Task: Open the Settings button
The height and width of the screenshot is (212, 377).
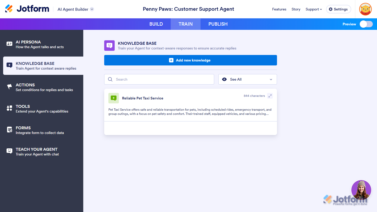Action: (x=338, y=9)
